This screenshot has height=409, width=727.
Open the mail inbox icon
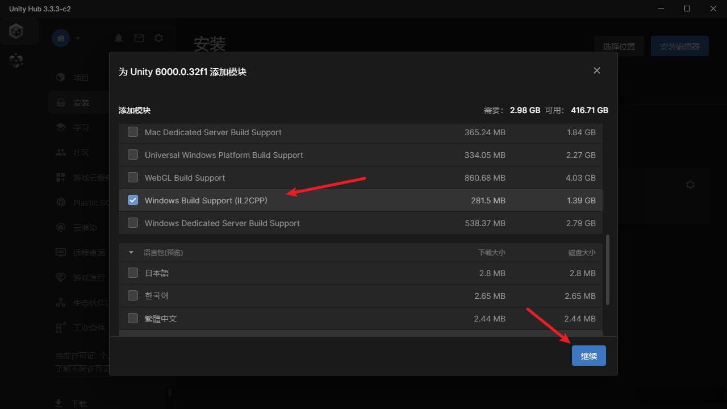pos(139,38)
